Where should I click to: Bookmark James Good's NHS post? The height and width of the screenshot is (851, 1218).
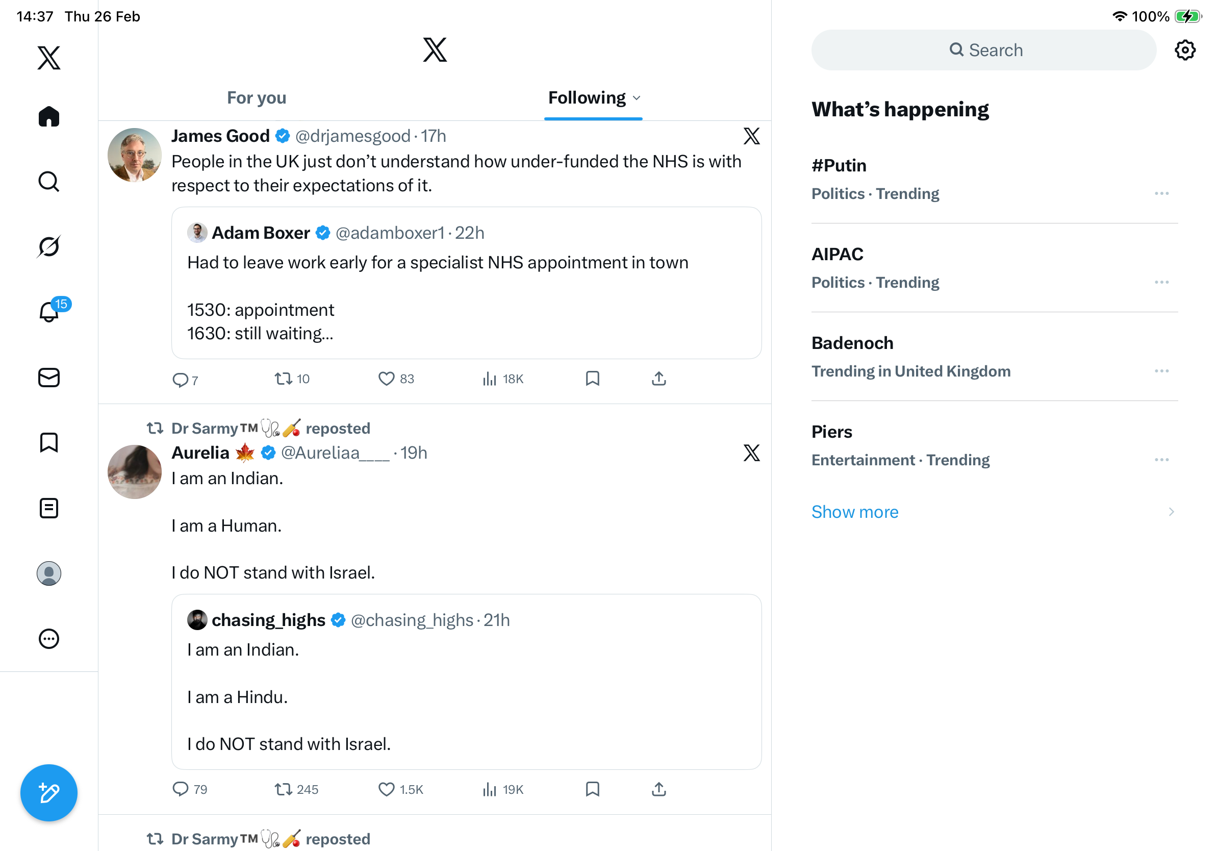[592, 379]
